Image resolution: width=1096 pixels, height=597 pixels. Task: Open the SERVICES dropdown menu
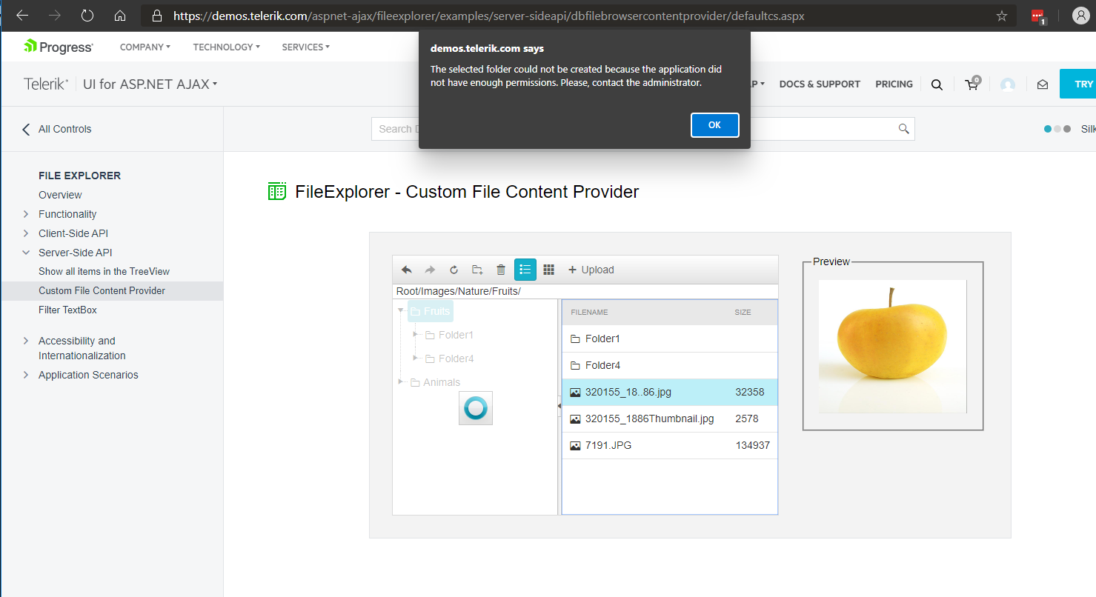[306, 47]
